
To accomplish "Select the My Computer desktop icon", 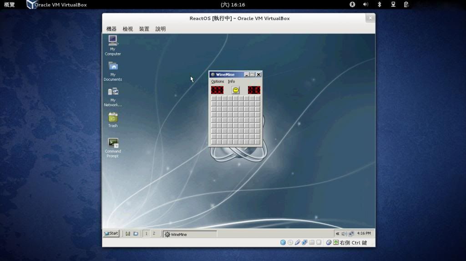I will [x=113, y=45].
